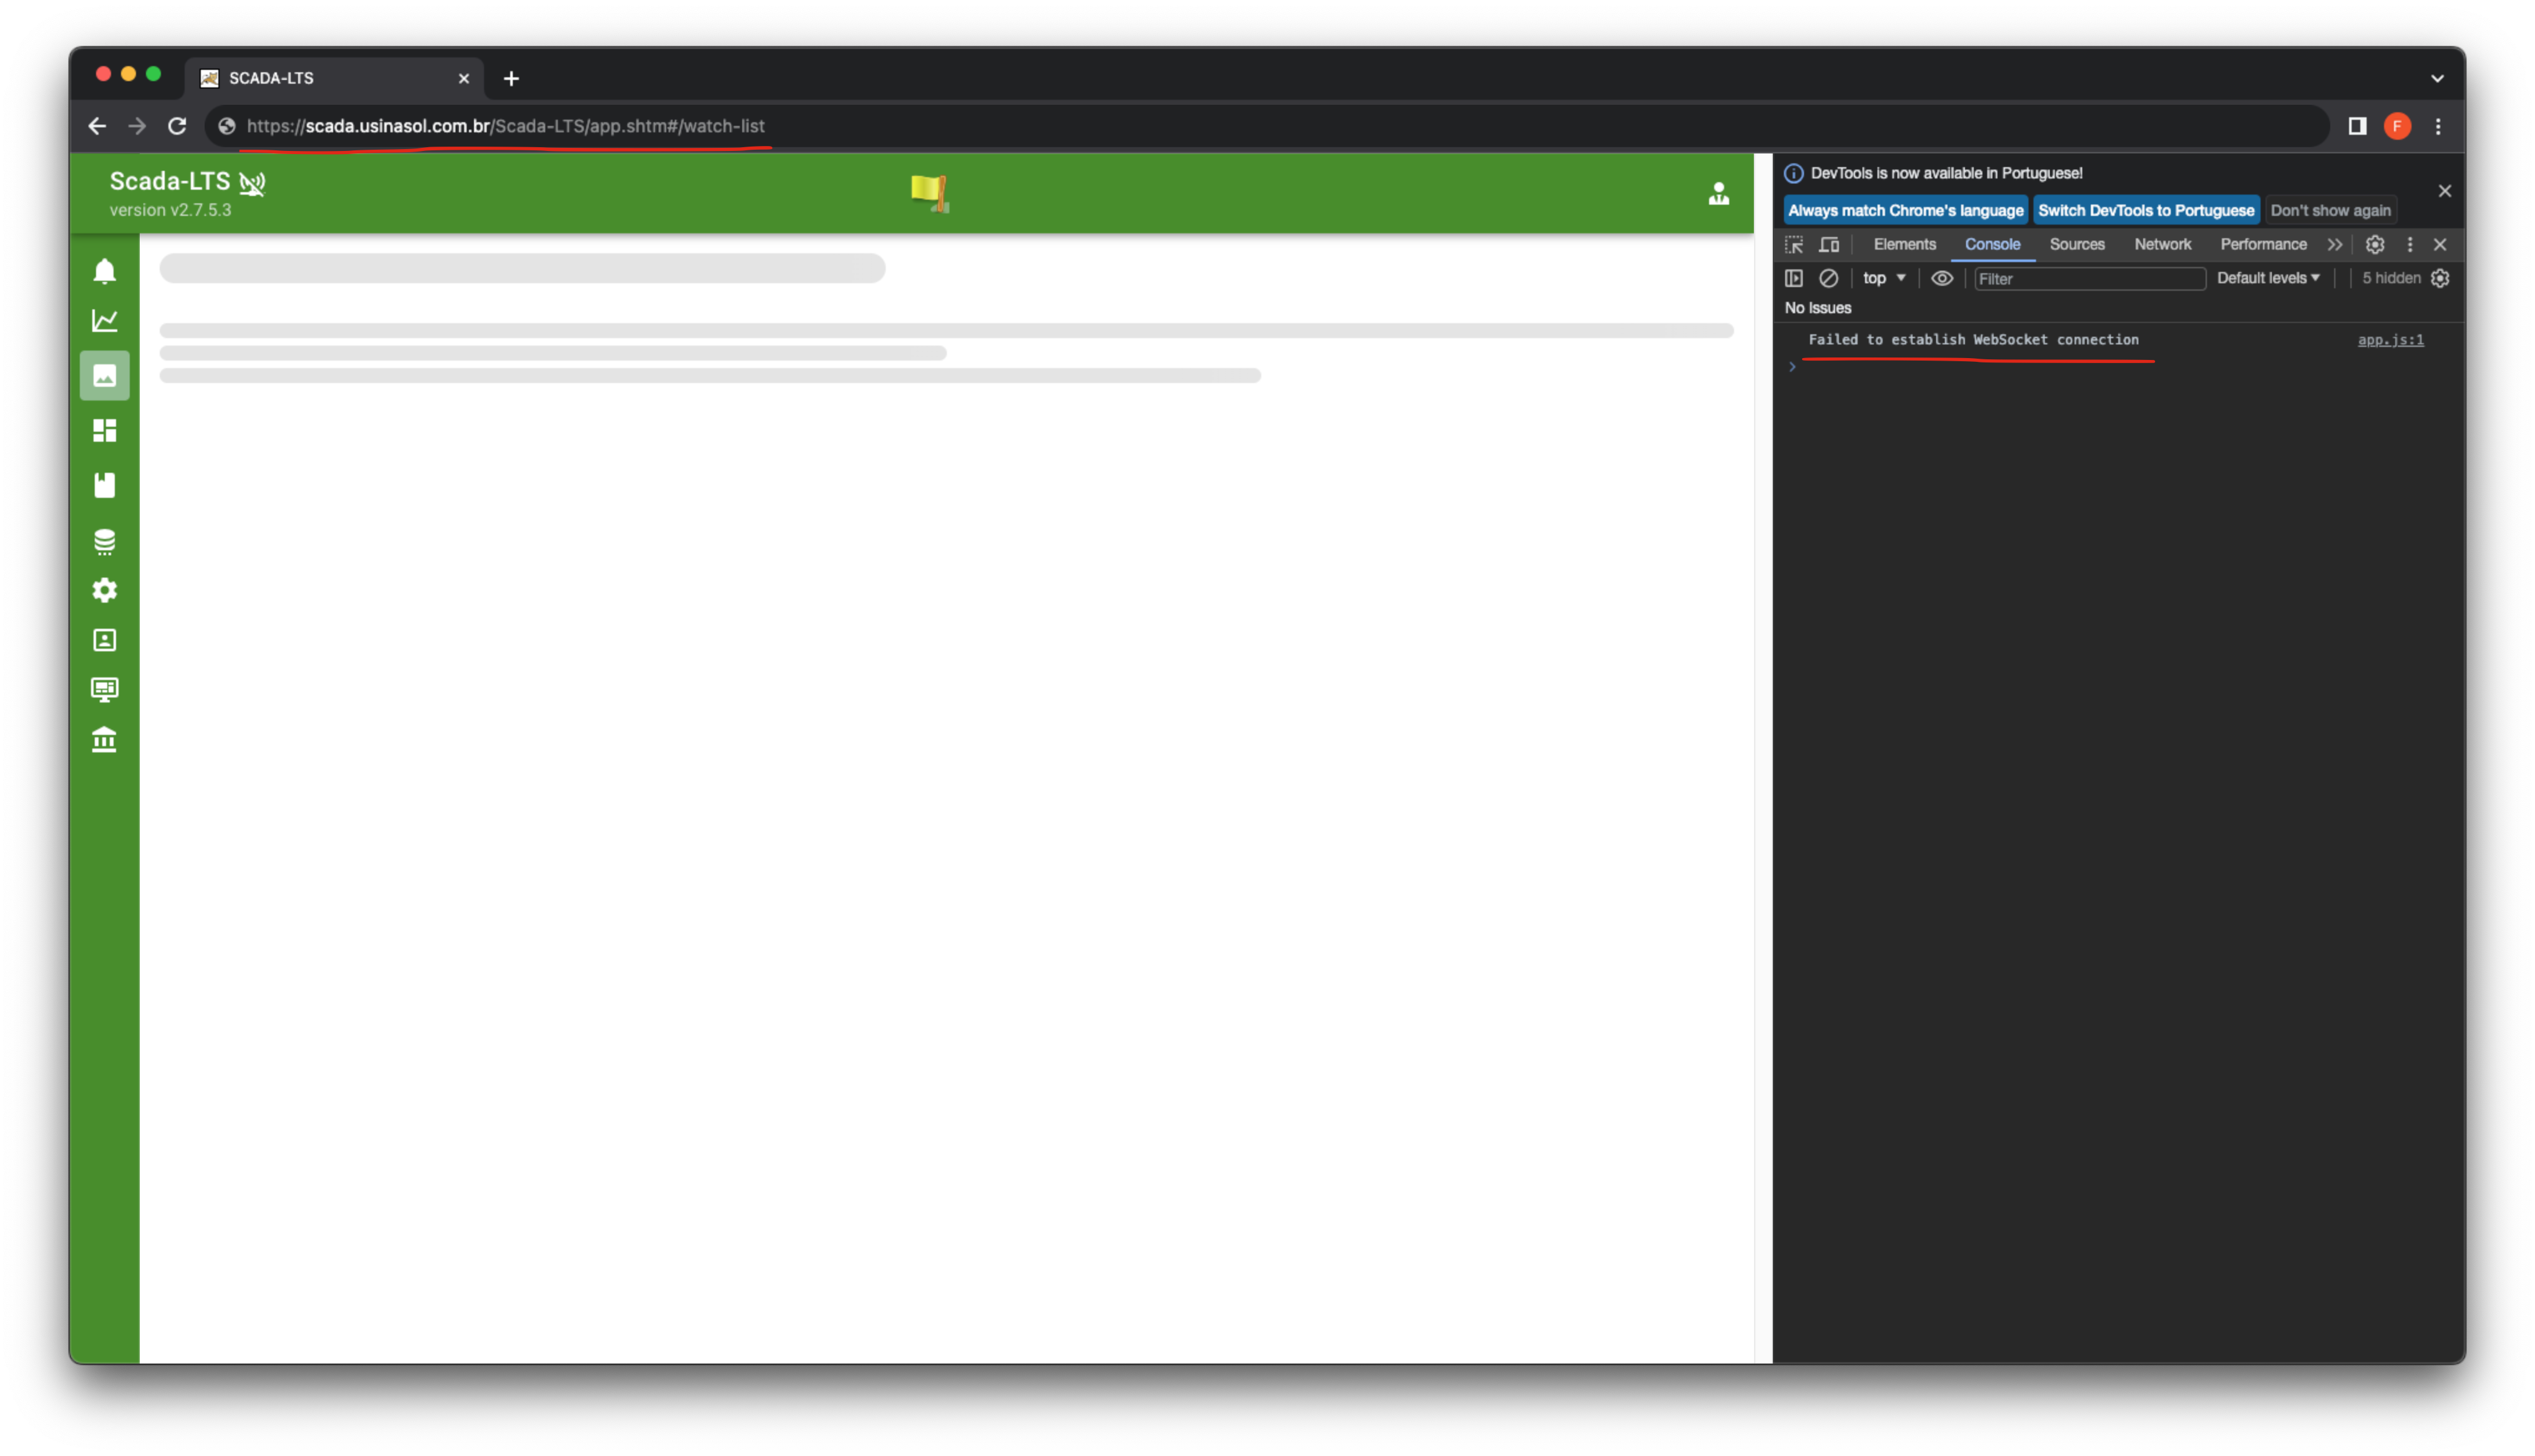
Task: Open the user profile card icon in sidebar
Action: tap(104, 639)
